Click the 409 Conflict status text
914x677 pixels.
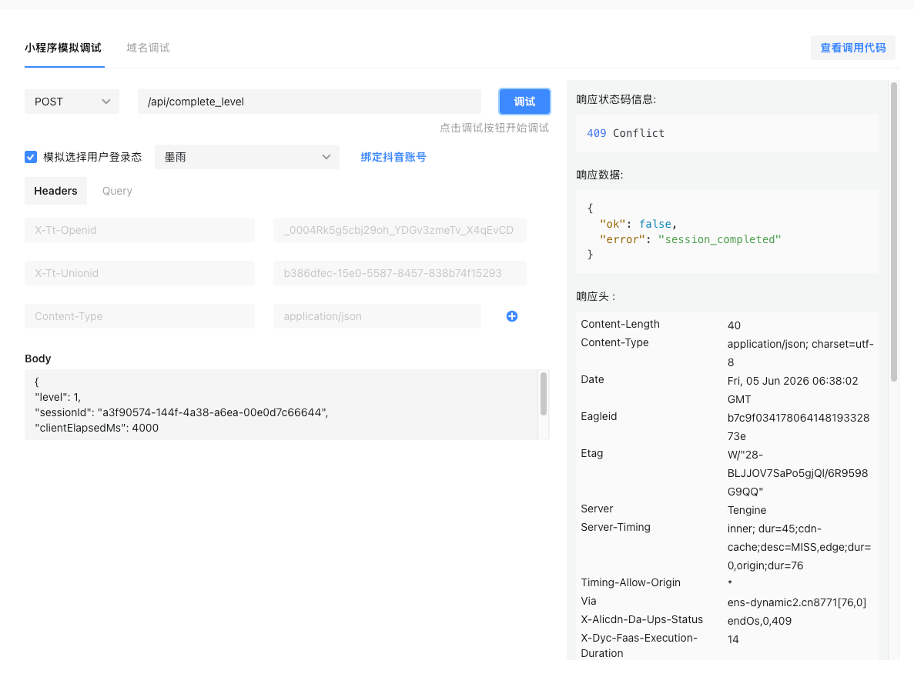625,133
